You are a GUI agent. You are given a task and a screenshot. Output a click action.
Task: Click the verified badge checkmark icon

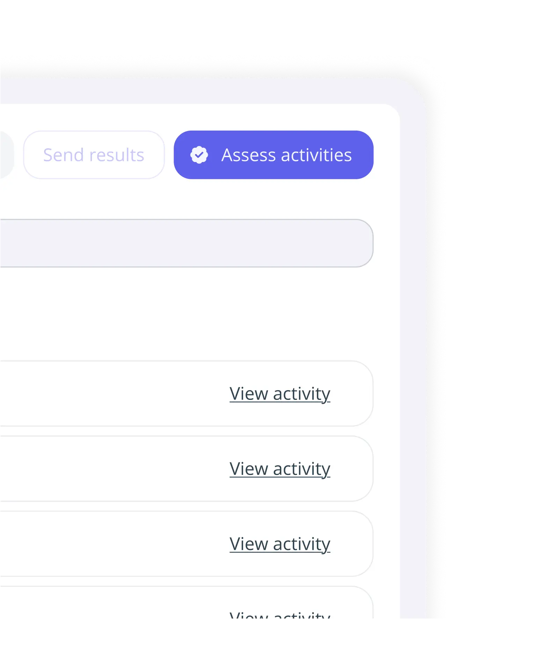tap(199, 155)
